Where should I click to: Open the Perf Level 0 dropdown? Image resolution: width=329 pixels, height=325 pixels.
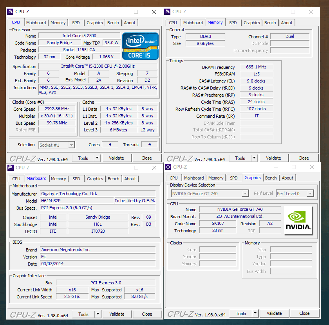click(x=310, y=194)
